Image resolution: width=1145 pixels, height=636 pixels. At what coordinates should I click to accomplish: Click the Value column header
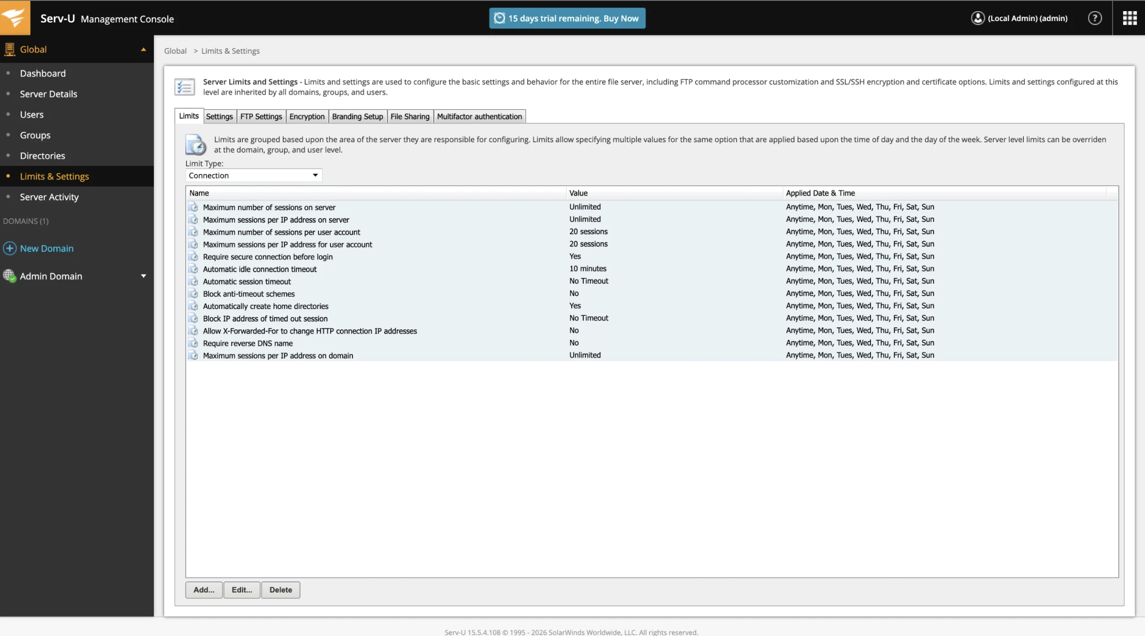click(674, 193)
